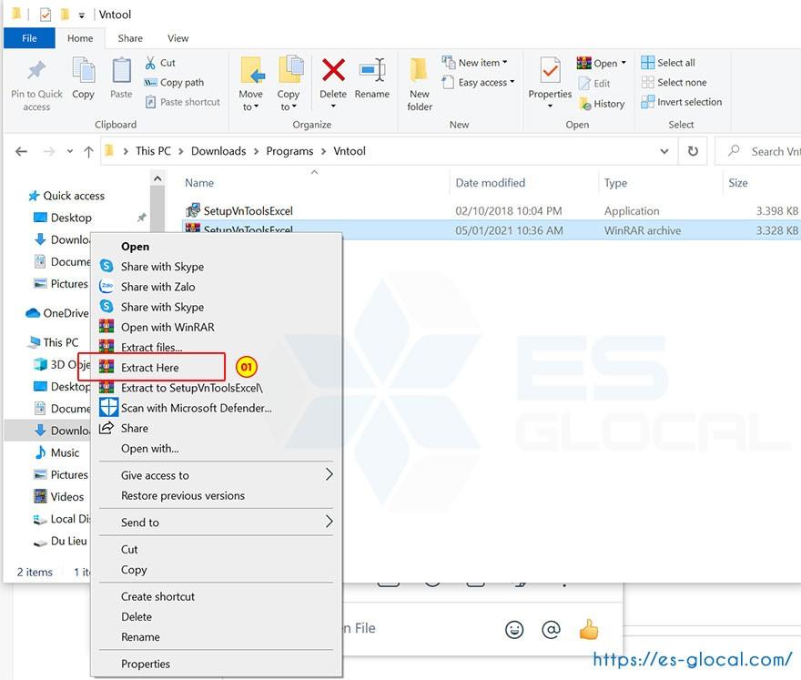Image resolution: width=801 pixels, height=680 pixels.
Task: Go back using the back arrow
Action: (x=21, y=151)
